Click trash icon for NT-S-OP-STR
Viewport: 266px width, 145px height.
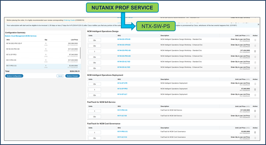pyautogui.click(x=255, y=84)
